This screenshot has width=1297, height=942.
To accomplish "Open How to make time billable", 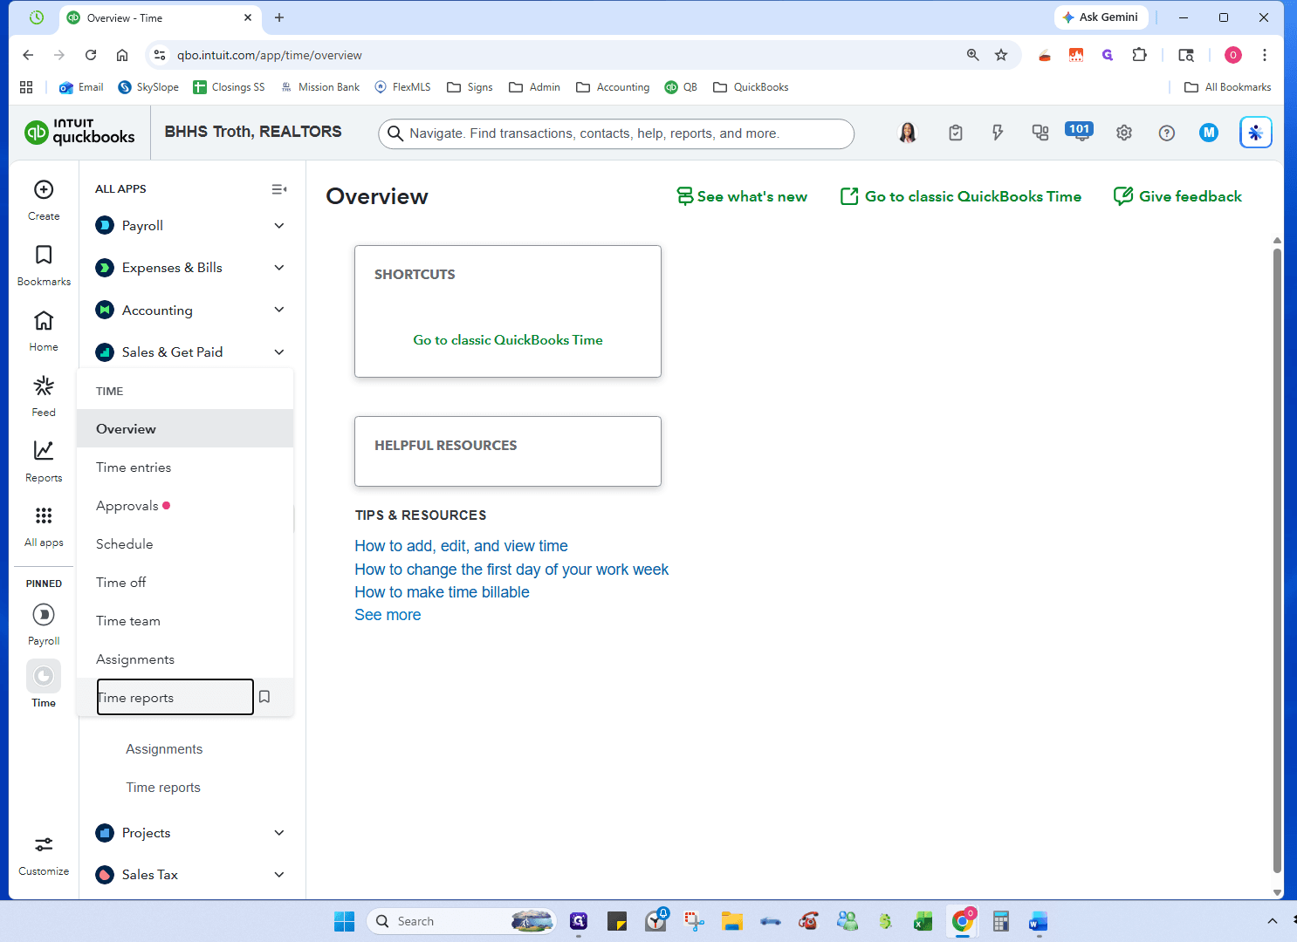I will pos(442,592).
